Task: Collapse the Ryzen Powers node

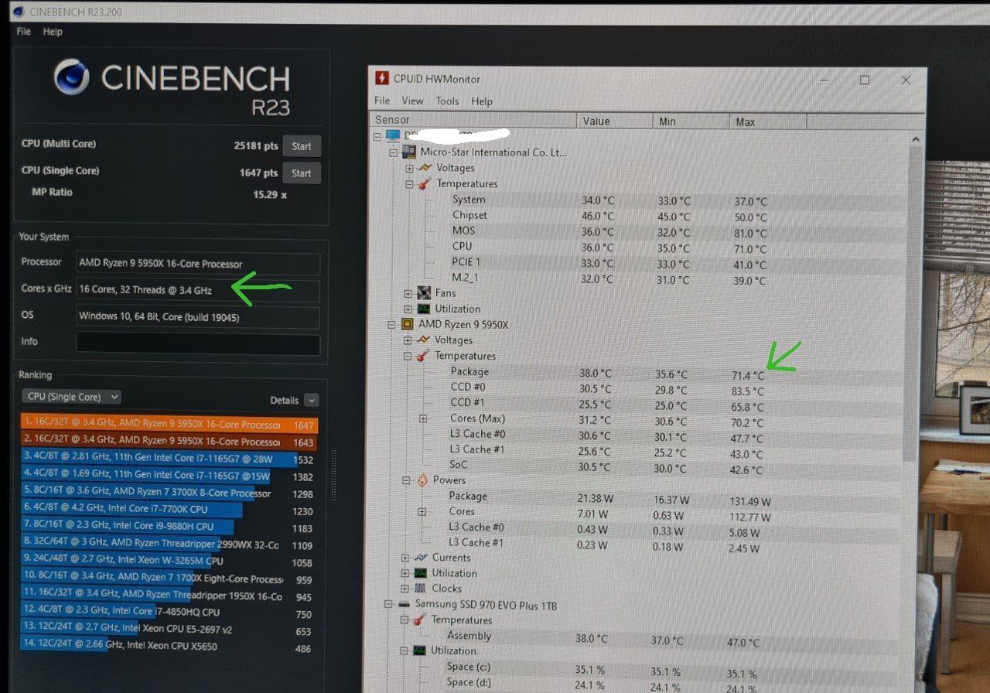Action: point(406,480)
